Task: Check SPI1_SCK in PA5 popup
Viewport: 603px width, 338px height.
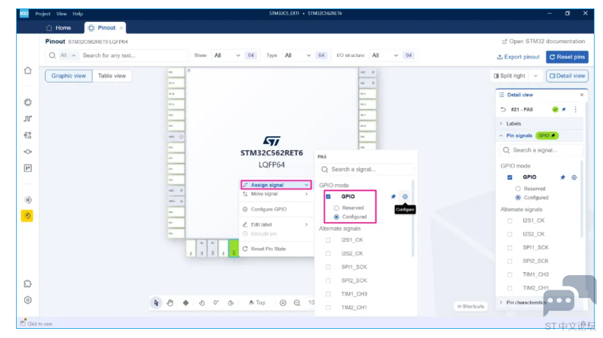Action: click(x=328, y=267)
